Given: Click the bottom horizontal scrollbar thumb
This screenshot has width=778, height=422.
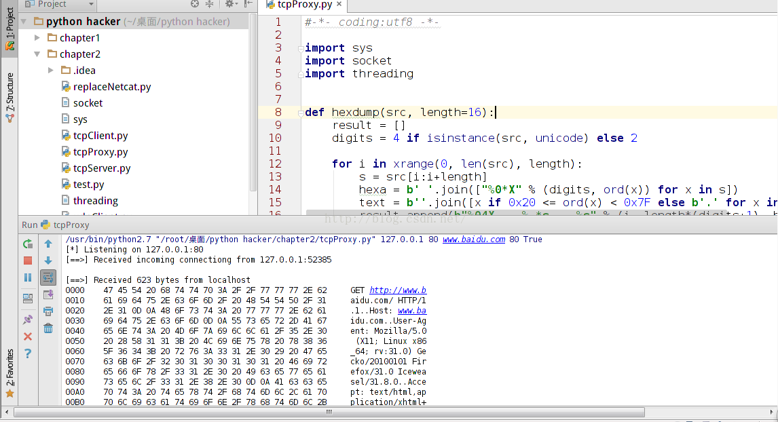Looking at the screenshot, I should coord(329,412).
